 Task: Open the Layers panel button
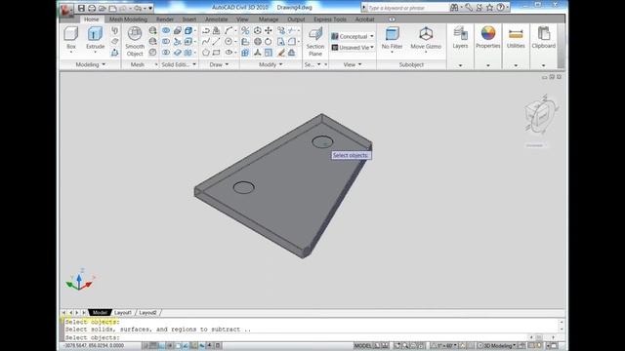[460, 38]
